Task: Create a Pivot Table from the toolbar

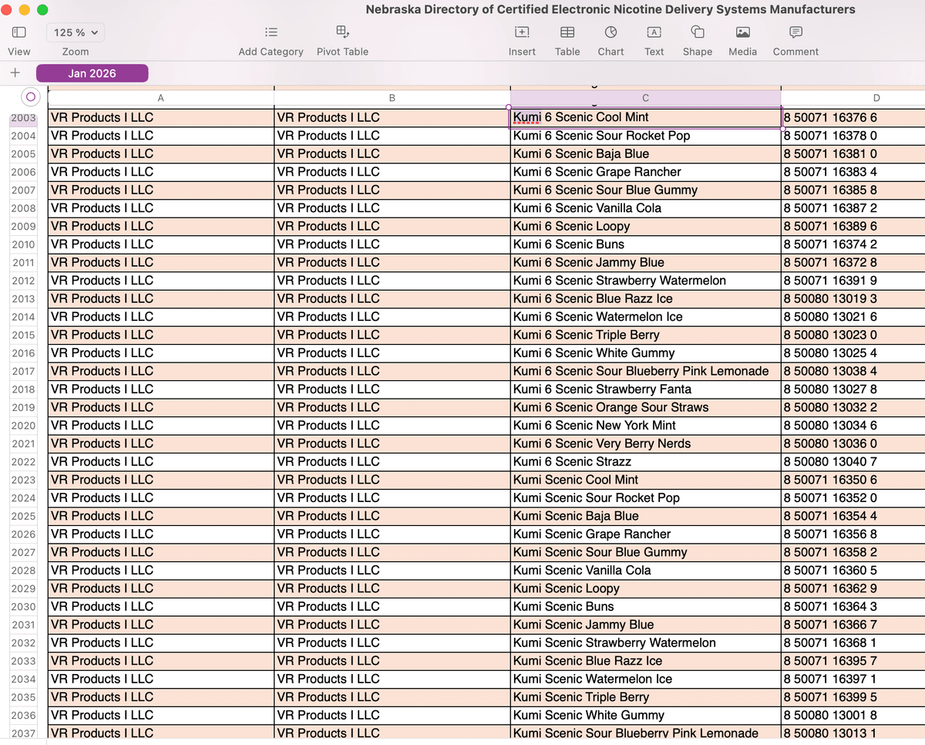Action: (x=342, y=32)
